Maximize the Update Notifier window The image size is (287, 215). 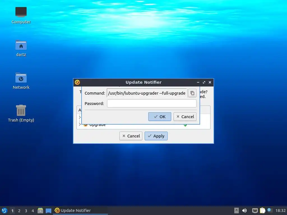[x=204, y=82]
